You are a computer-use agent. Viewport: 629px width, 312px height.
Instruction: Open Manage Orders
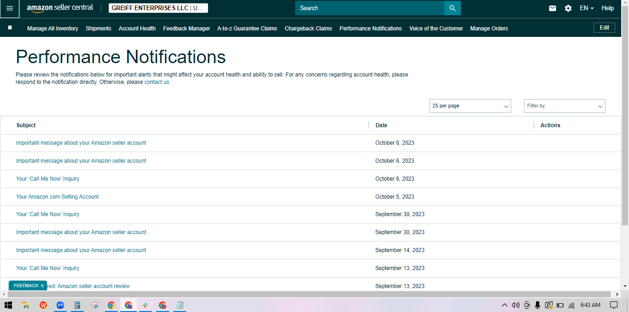coord(489,29)
